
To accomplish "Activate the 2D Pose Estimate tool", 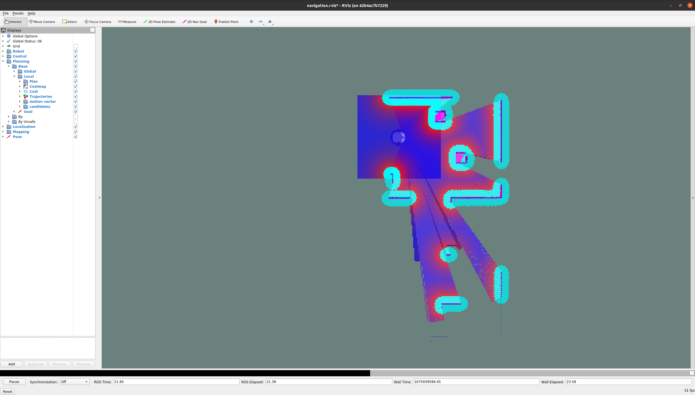I will coord(159,22).
